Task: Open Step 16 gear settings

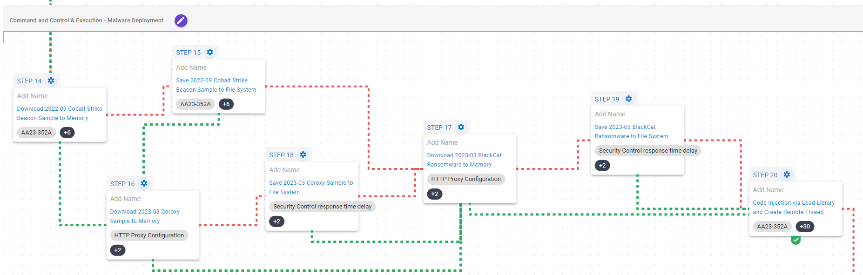Action: [x=144, y=183]
